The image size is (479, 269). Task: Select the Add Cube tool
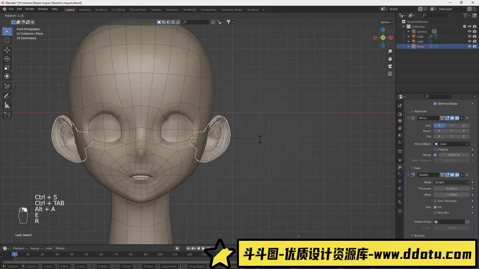coord(7,115)
